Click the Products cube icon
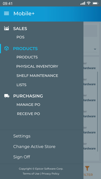Viewport: 101px width, 179px height. point(6,48)
